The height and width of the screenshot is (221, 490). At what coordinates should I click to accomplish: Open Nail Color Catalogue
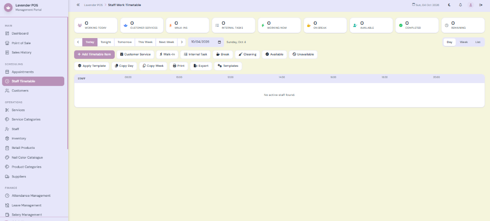coord(33,158)
